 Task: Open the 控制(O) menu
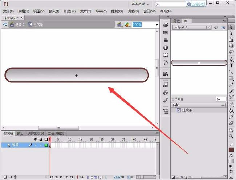(x=117, y=11)
